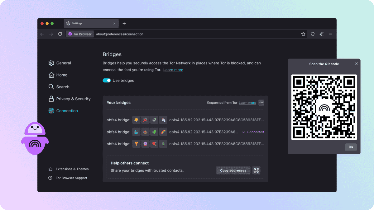374x210 pixels.
Task: Open Learn more link under Bridges description
Action: click(x=173, y=70)
